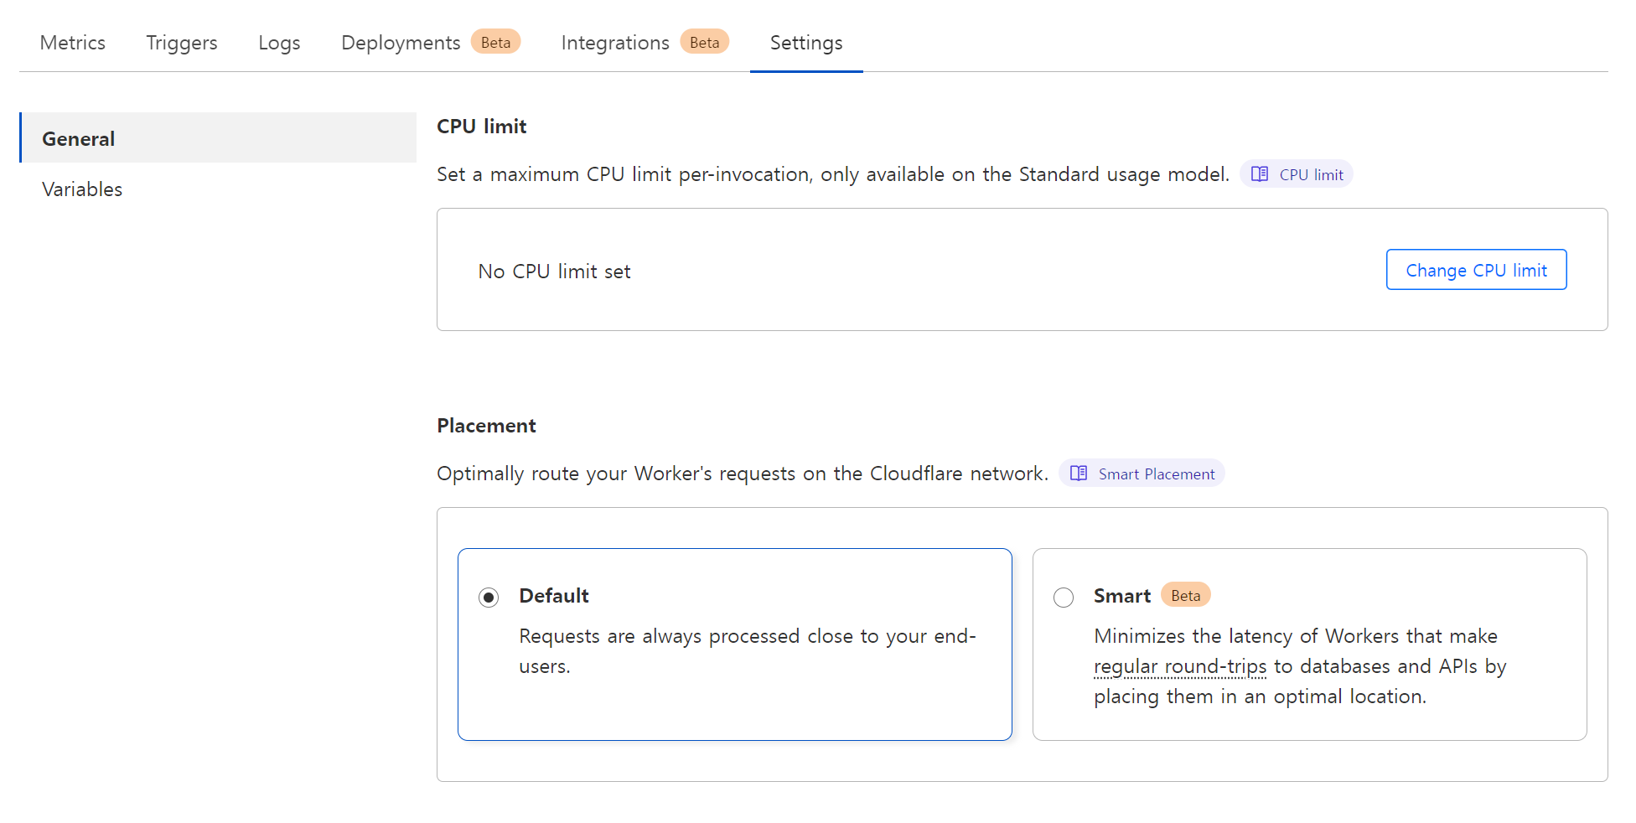Screen dimensions: 1636x823
Task: Switch to the Metrics tab
Action: tap(72, 42)
